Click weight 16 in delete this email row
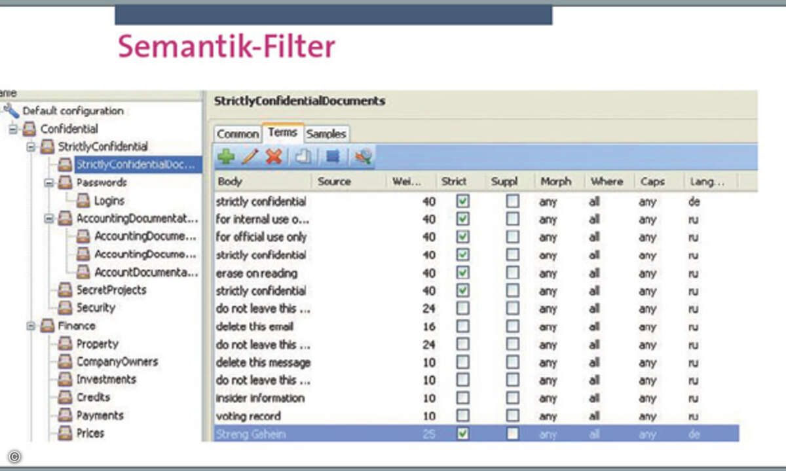This screenshot has height=471, width=786. point(429,326)
